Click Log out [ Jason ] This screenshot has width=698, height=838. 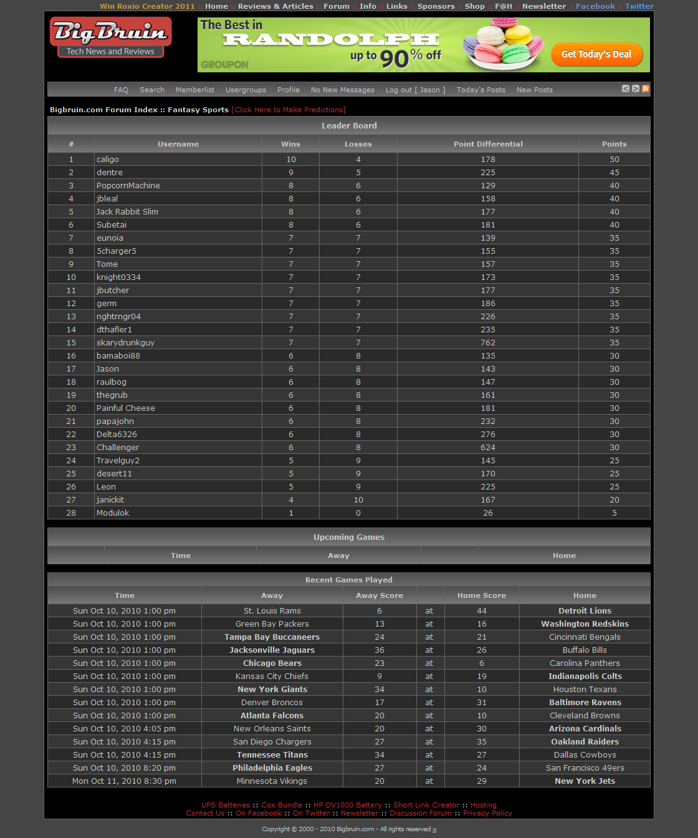click(x=416, y=90)
